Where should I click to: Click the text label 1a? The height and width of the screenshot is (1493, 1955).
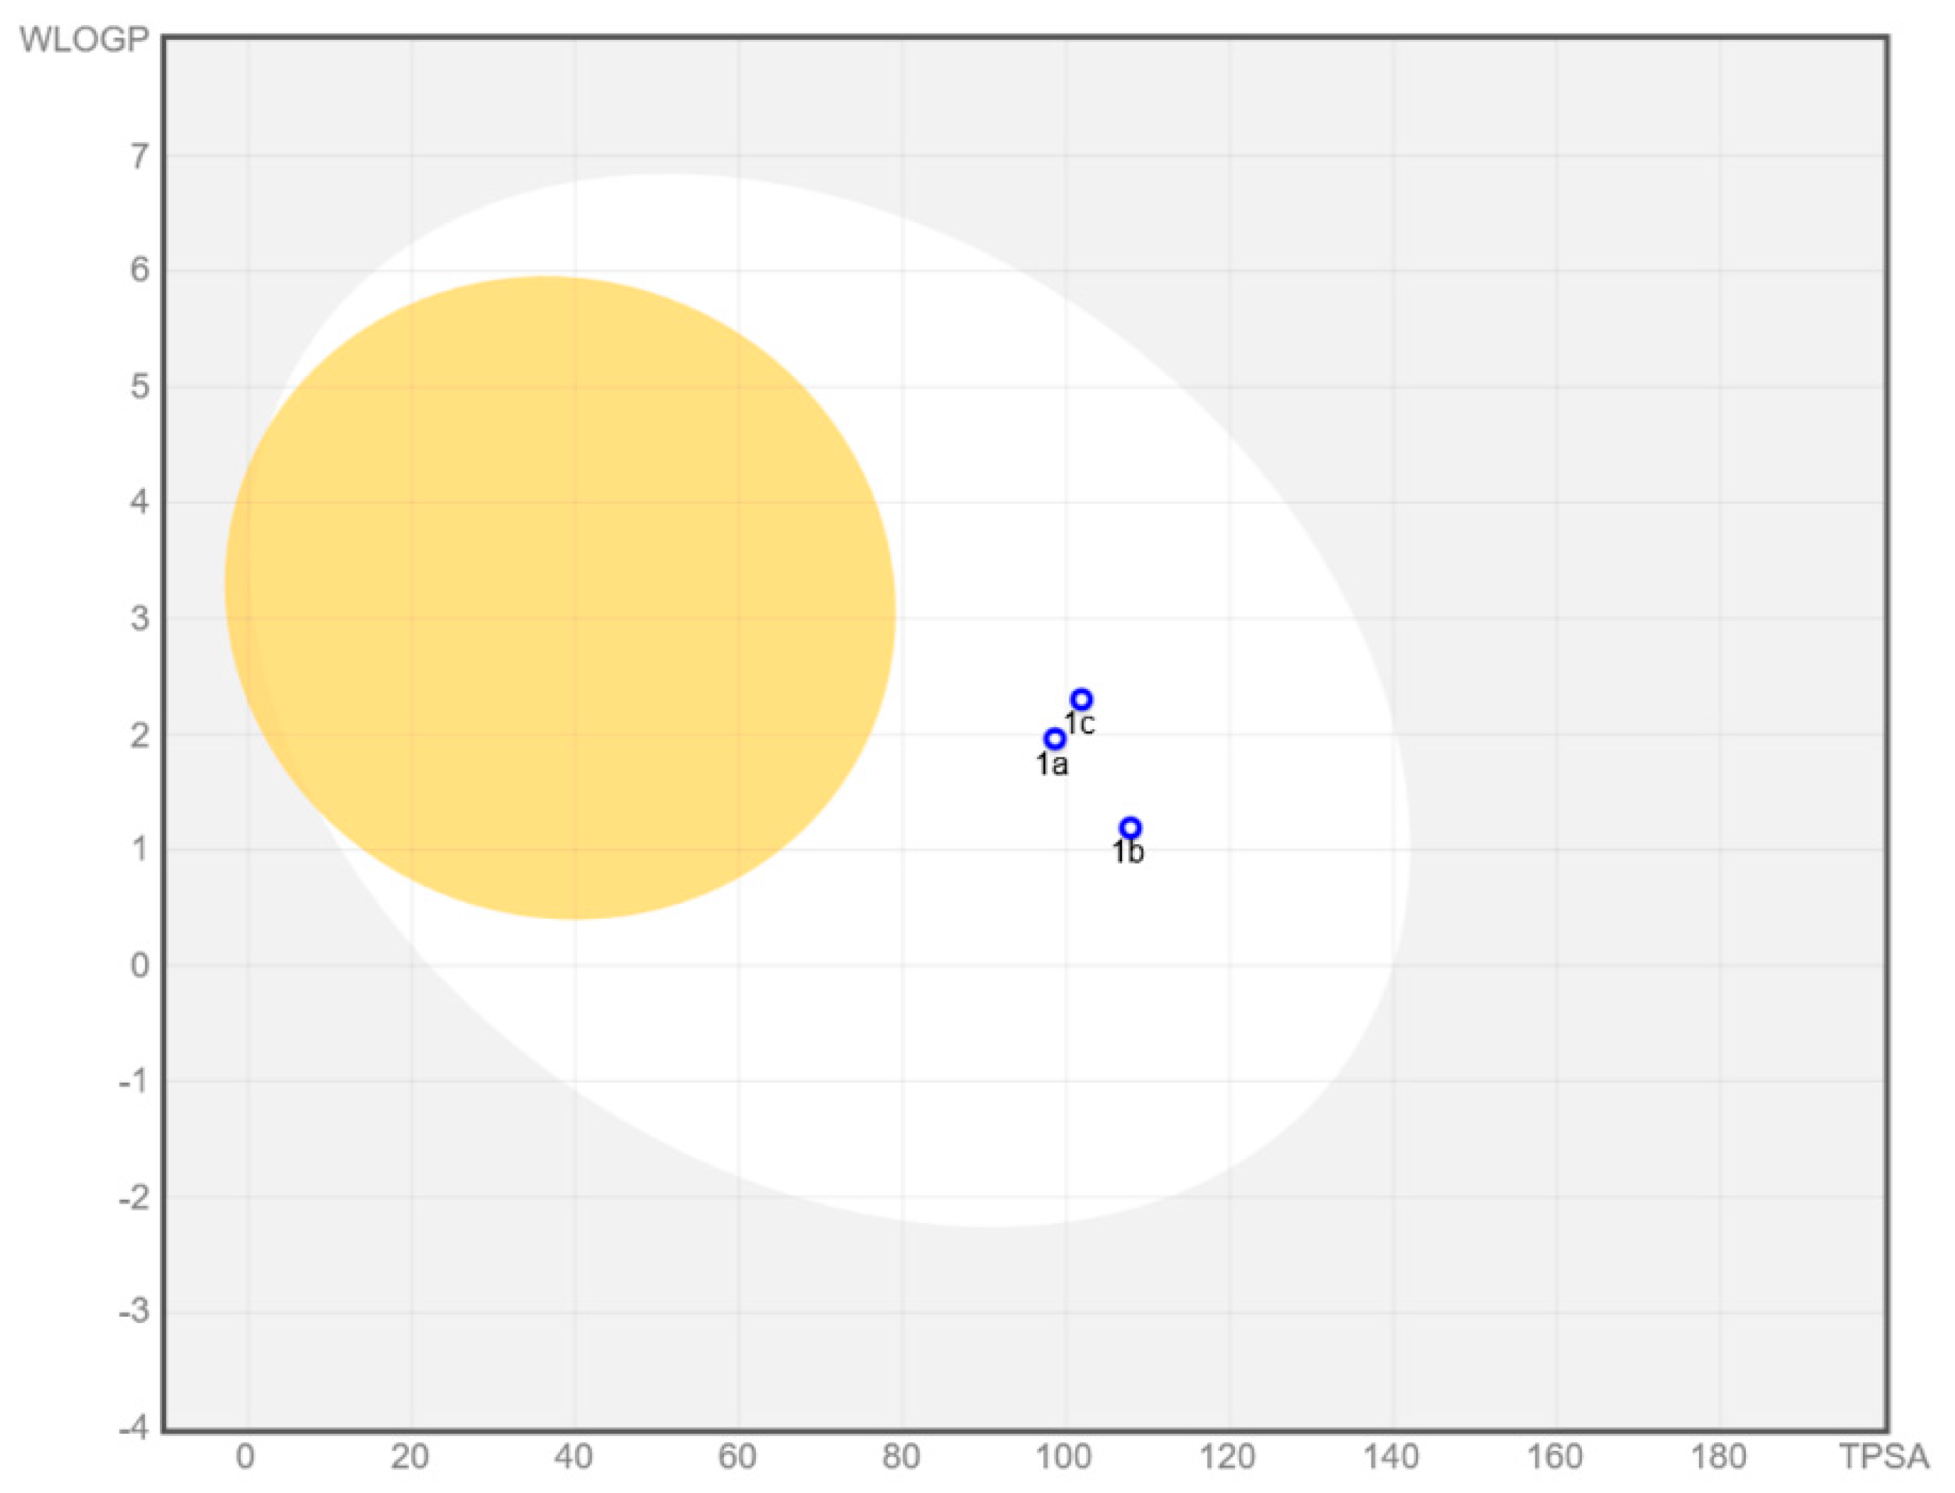(1052, 764)
